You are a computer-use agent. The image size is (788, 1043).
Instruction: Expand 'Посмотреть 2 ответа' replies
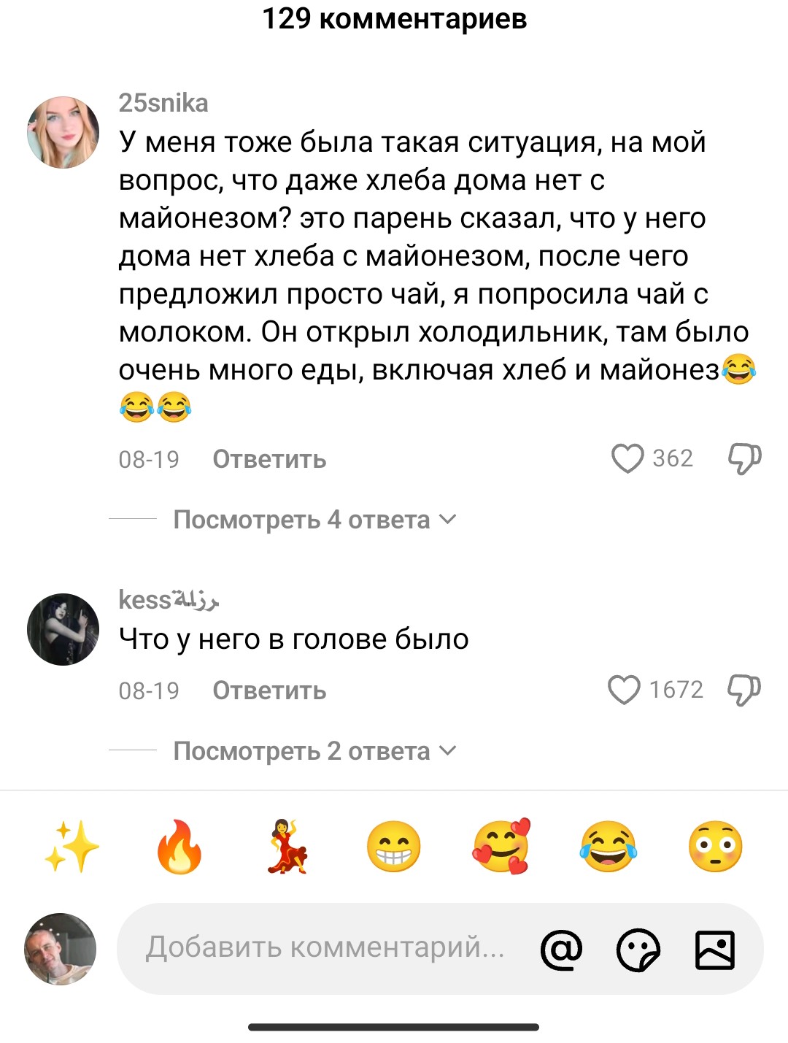(x=314, y=751)
